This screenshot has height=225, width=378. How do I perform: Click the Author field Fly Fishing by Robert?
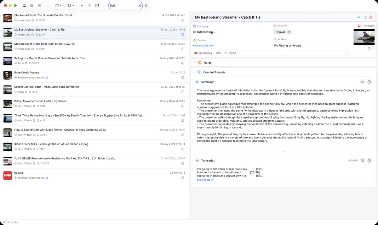[x=288, y=46]
